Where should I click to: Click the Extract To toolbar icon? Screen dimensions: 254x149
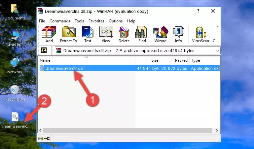point(68,34)
